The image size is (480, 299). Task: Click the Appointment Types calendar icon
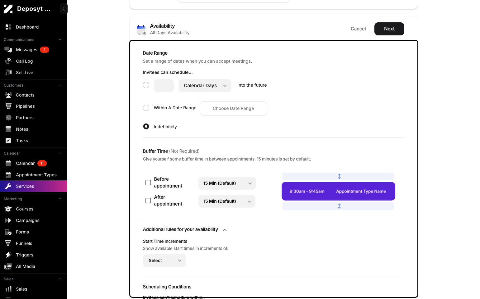tap(8, 175)
